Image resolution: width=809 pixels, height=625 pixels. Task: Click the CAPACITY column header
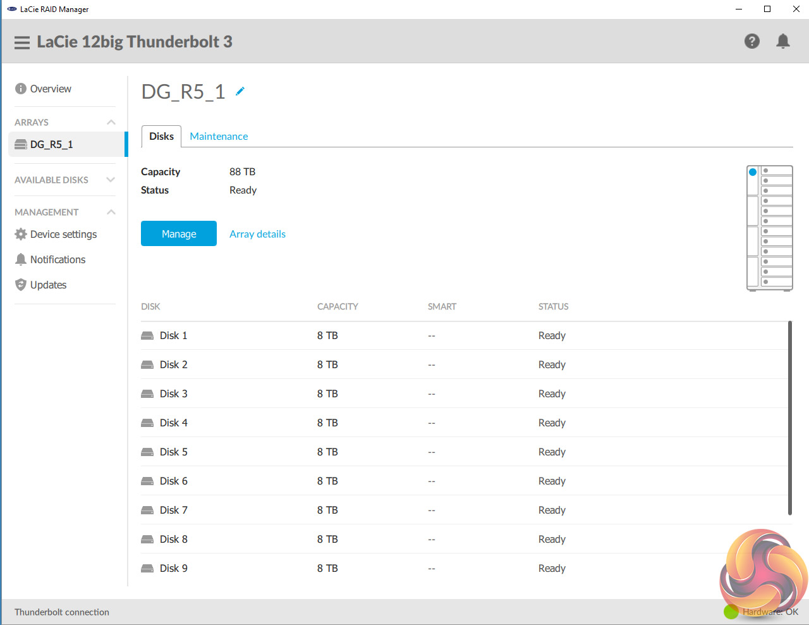click(338, 306)
